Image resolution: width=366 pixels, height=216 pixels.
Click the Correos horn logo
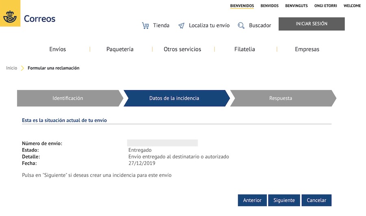tap(10, 17)
